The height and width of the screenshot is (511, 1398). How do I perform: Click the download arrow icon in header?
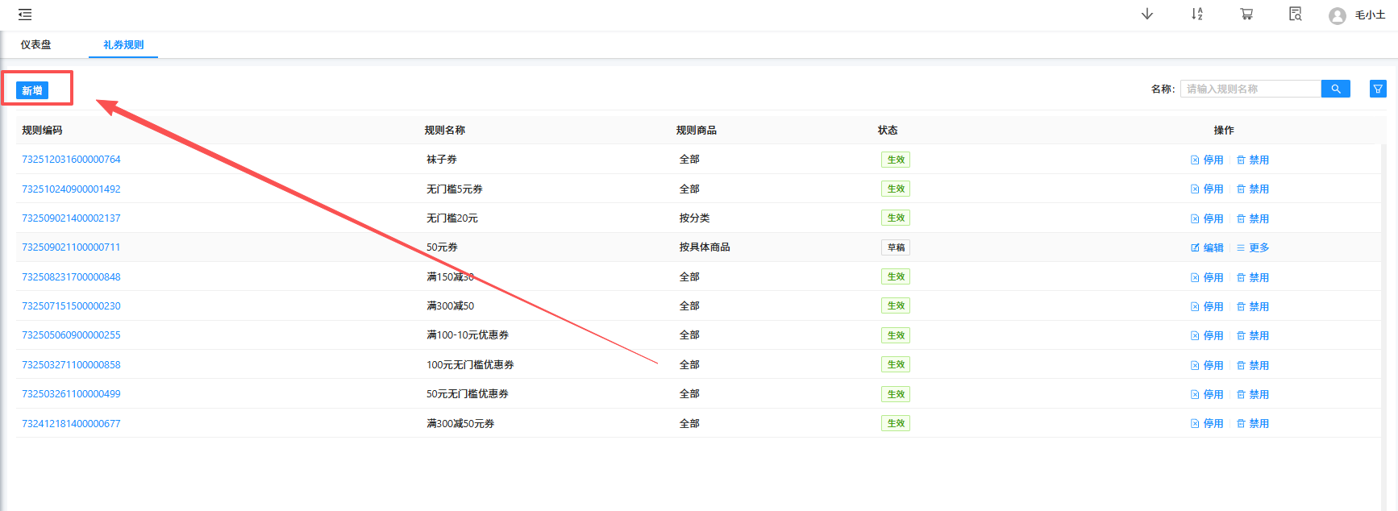[x=1147, y=15]
